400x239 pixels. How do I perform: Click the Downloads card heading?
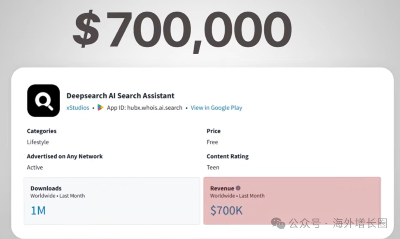(46, 188)
